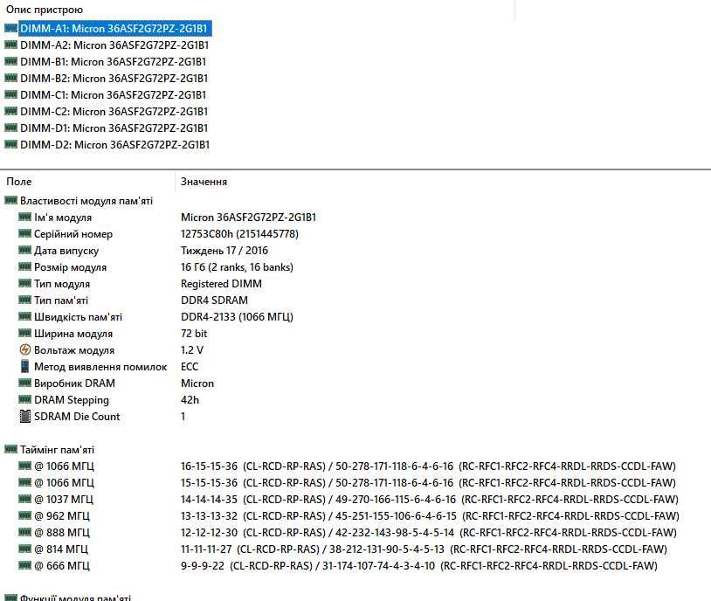Click the @ 962 МГЦ timing label
Screen dimensions: 711x601
[x=62, y=515]
